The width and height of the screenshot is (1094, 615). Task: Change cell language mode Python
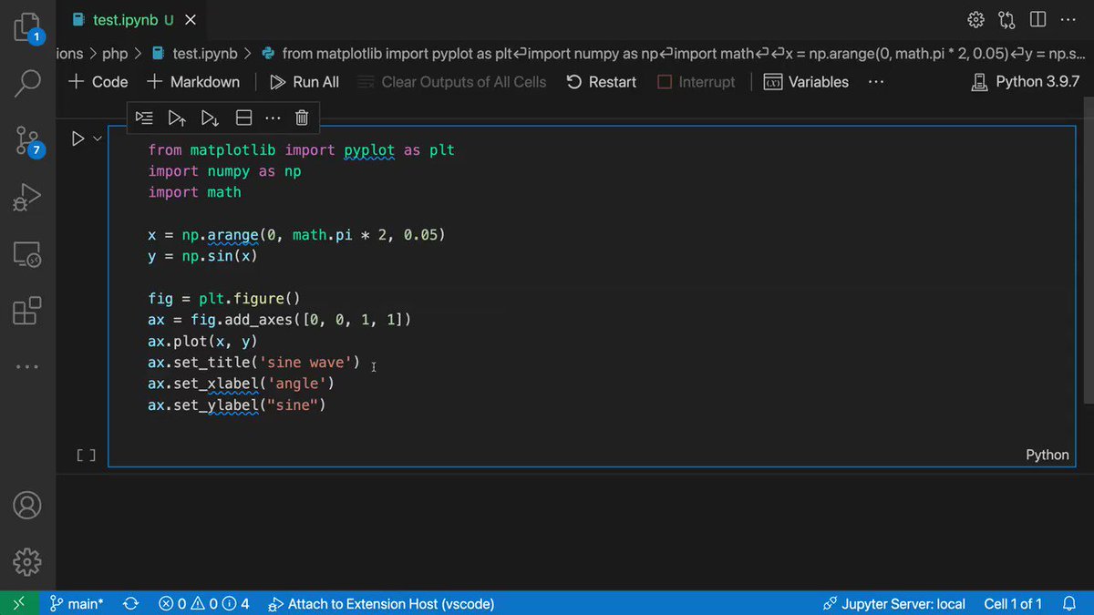(x=1048, y=455)
